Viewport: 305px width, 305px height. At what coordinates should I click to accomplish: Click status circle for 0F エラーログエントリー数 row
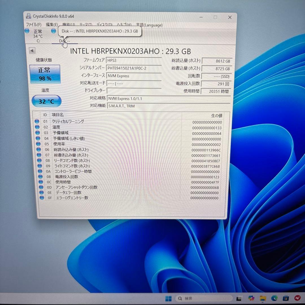(42, 198)
